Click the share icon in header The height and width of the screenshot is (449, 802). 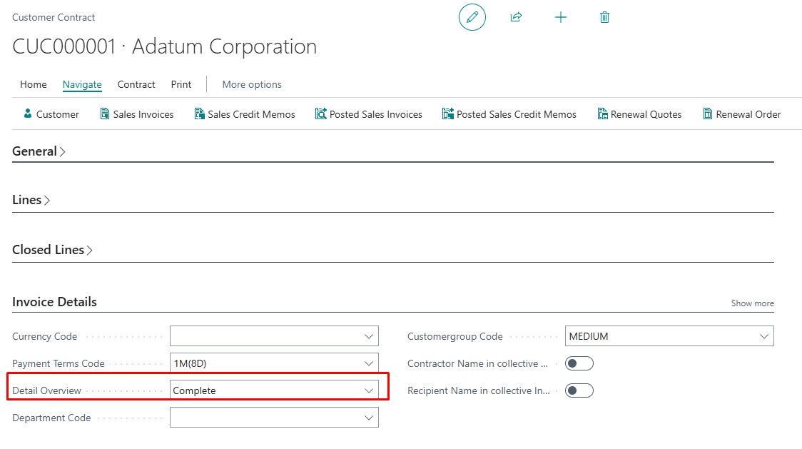pyautogui.click(x=516, y=17)
